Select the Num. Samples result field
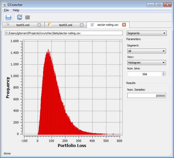Screen dimensions: 174x158 coord(147,96)
